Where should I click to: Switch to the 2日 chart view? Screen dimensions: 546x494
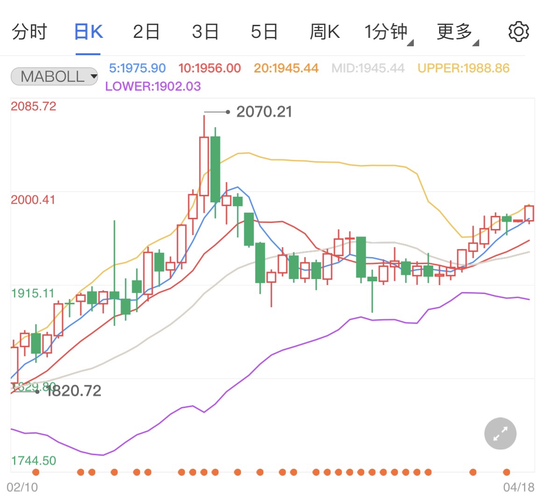tap(146, 32)
